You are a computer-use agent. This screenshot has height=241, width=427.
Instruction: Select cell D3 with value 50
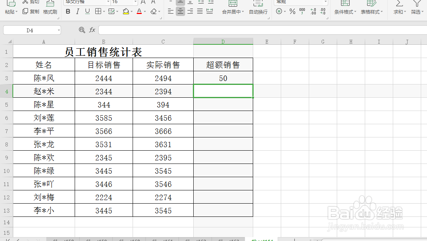tap(223, 78)
